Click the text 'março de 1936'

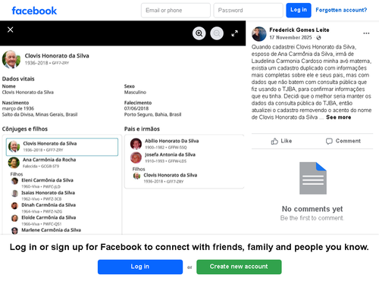(18, 108)
